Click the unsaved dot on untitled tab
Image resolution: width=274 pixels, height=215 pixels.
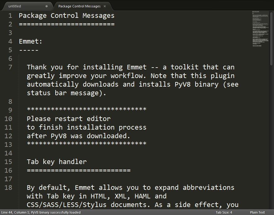point(47,6)
